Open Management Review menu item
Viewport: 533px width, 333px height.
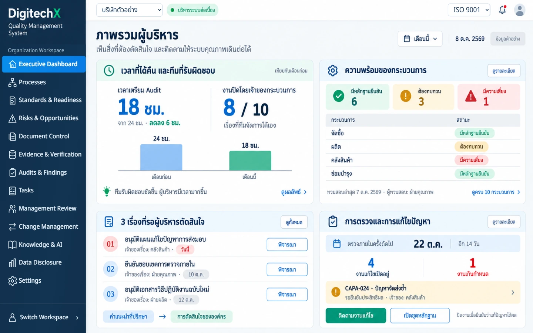(43, 208)
